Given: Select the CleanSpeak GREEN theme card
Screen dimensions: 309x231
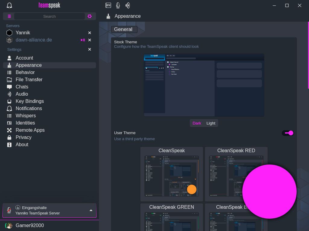Looking at the screenshot, I should [172, 217].
